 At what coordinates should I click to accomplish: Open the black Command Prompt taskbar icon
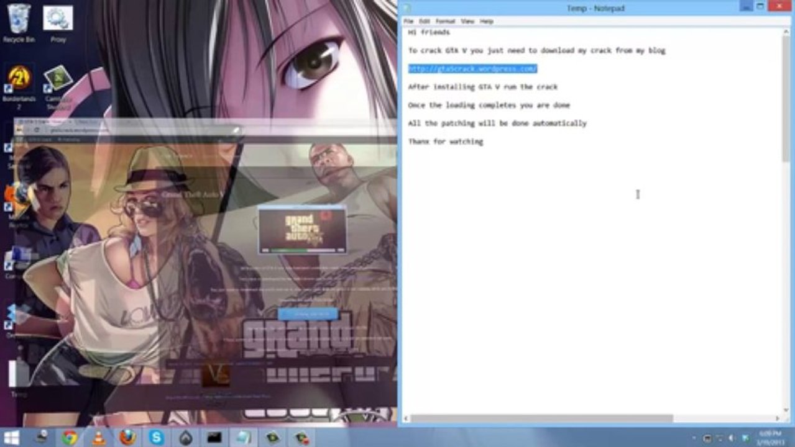click(214, 438)
